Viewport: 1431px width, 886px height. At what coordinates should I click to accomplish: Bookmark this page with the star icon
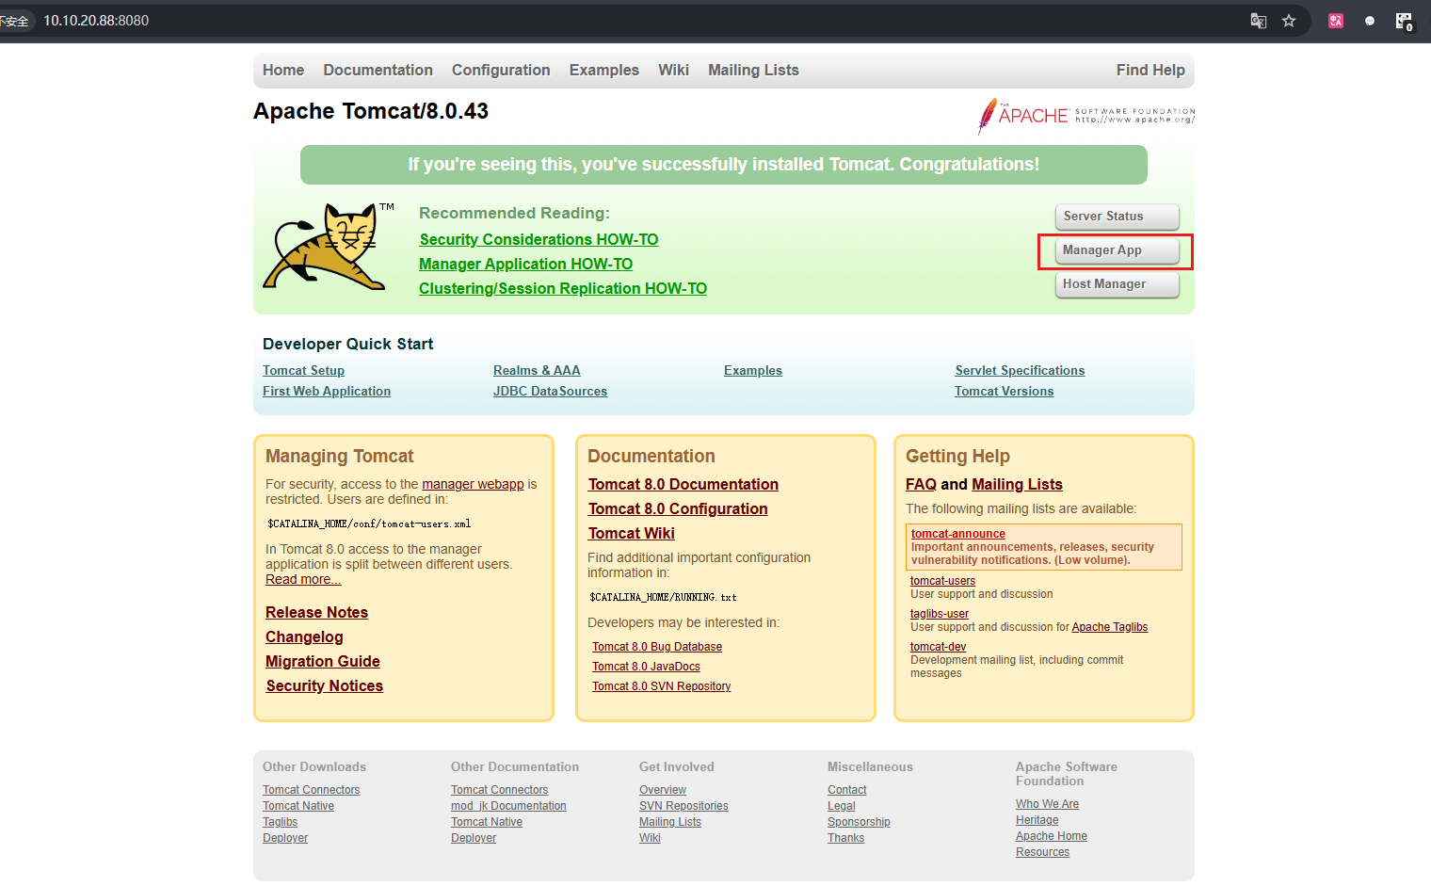click(1289, 21)
